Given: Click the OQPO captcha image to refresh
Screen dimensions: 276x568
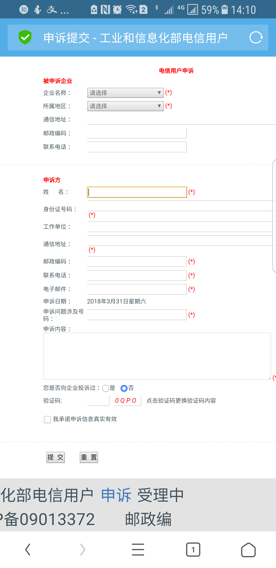Looking at the screenshot, I should click(125, 400).
